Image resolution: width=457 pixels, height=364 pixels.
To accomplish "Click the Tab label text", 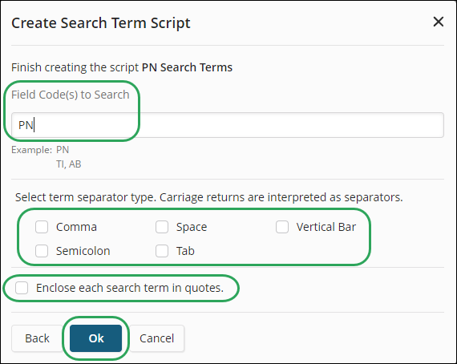I will (x=185, y=251).
